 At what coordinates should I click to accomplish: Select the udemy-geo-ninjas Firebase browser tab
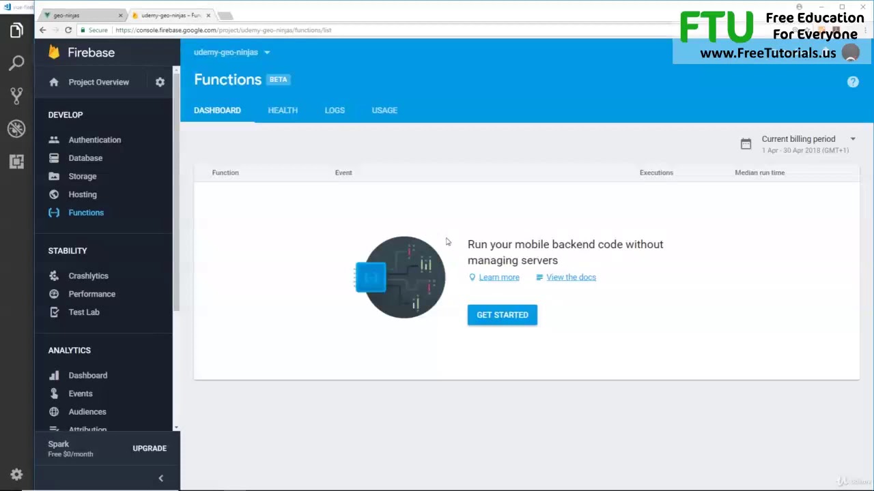click(x=171, y=15)
